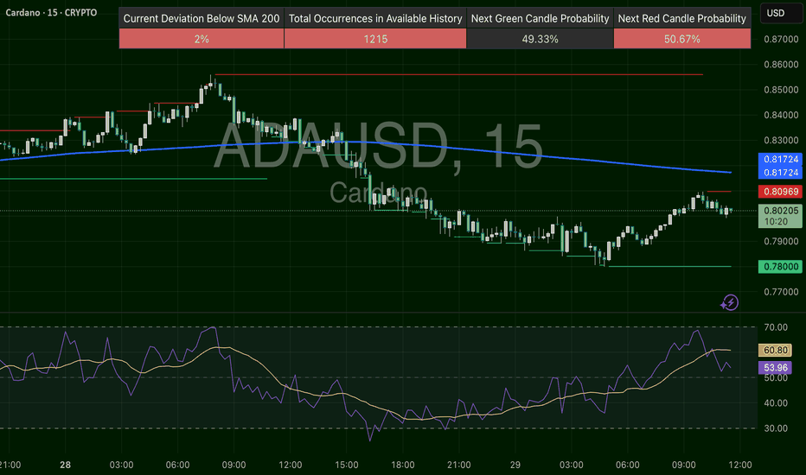Click the red 0.80969 price label
Screen dimensions: 806x475
tap(780, 192)
